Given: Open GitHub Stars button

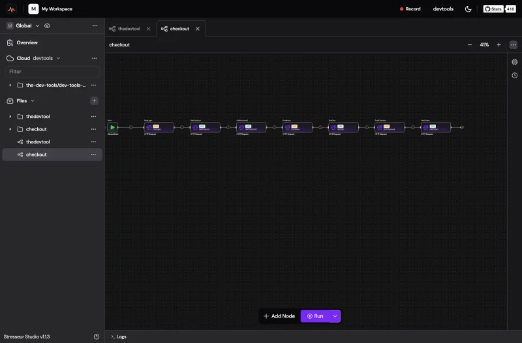Looking at the screenshot, I should [x=493, y=9].
